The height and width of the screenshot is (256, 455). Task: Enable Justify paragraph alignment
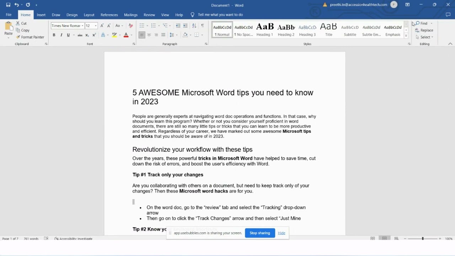click(x=163, y=35)
